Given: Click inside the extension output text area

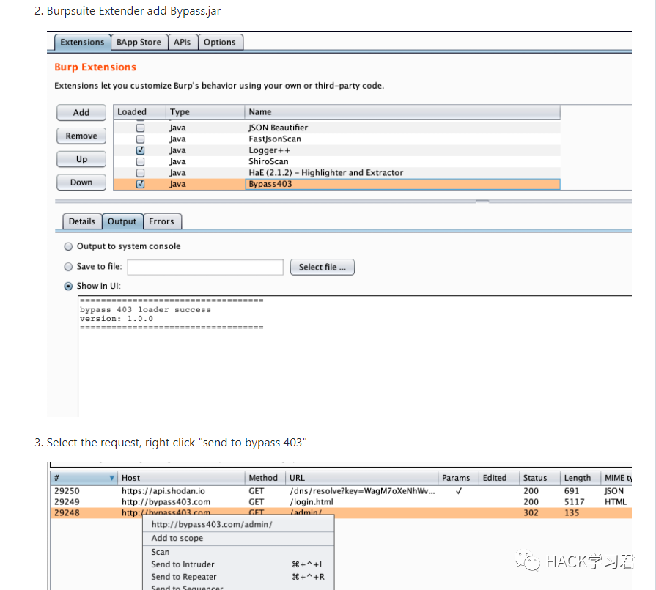Looking at the screenshot, I should coord(355,356).
